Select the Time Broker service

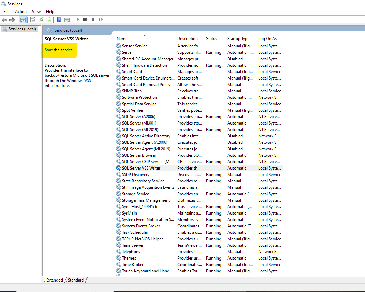[x=199, y=265]
